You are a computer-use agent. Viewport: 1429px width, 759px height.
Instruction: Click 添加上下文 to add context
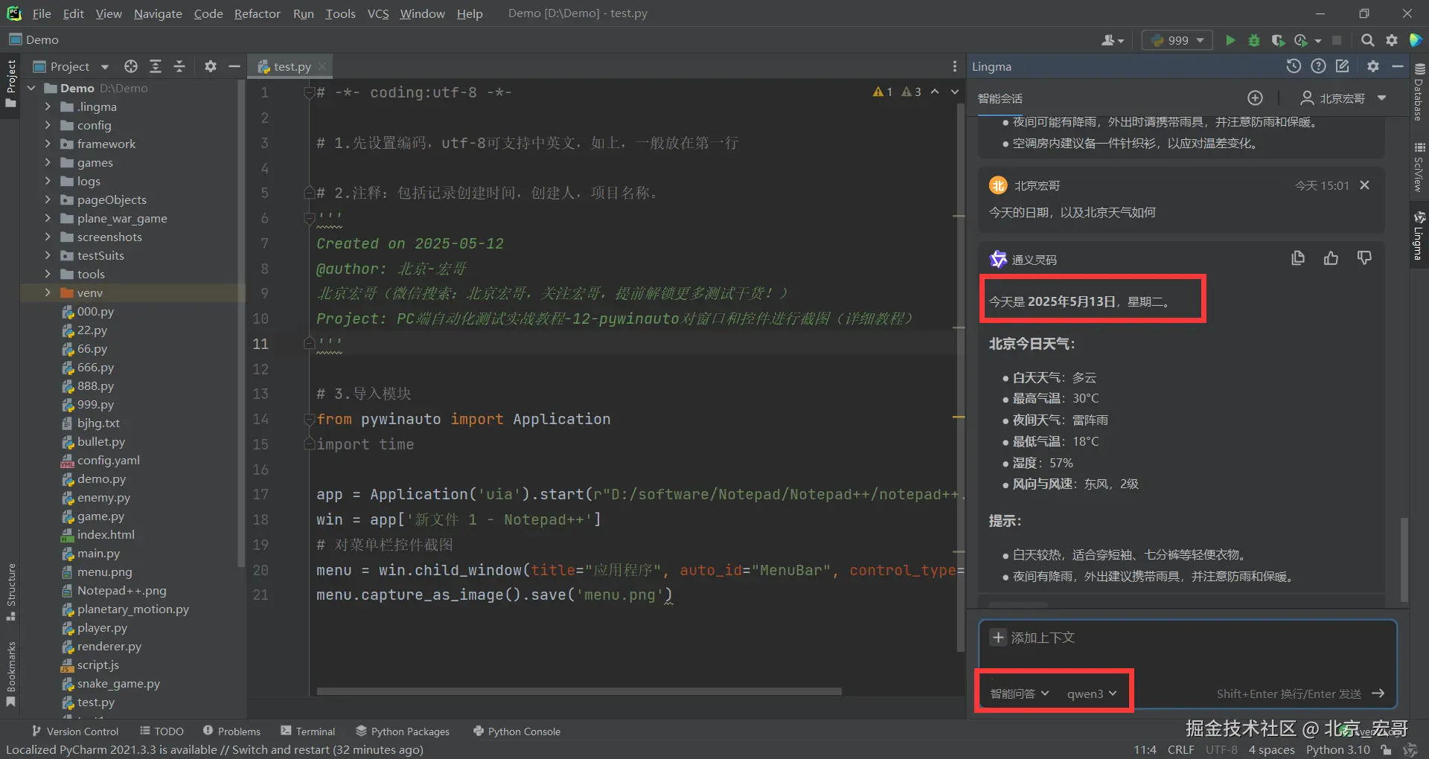tap(1032, 638)
